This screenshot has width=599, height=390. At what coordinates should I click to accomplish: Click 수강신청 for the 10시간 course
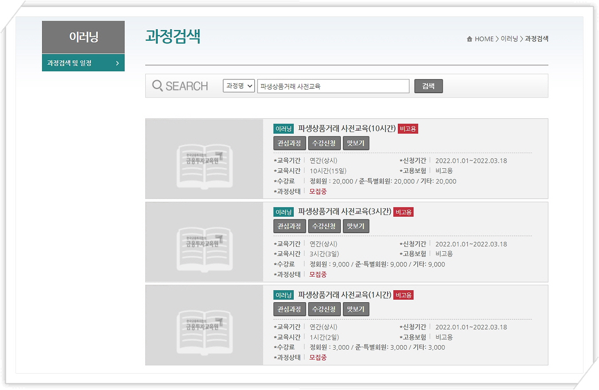(x=324, y=144)
